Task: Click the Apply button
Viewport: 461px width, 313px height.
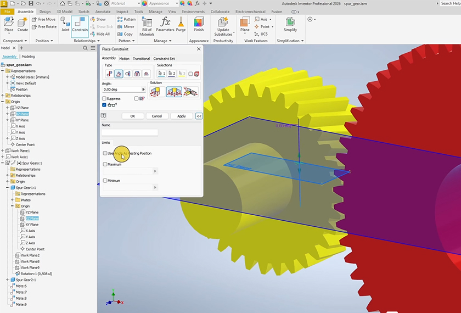Action: click(x=181, y=116)
